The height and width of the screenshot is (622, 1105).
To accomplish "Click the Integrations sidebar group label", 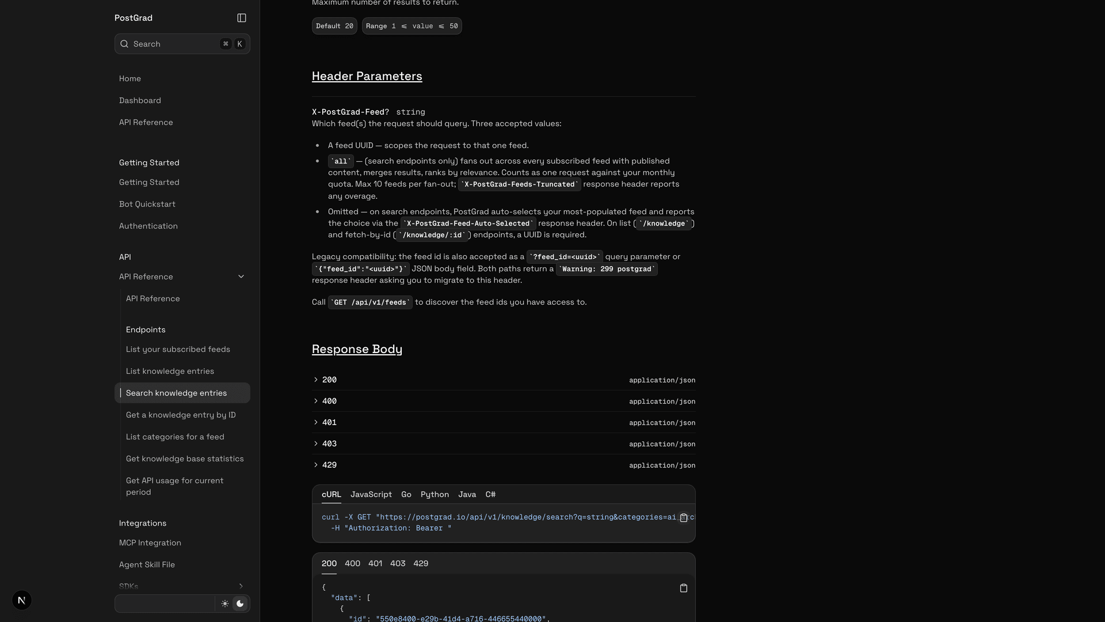I will [x=143, y=523].
